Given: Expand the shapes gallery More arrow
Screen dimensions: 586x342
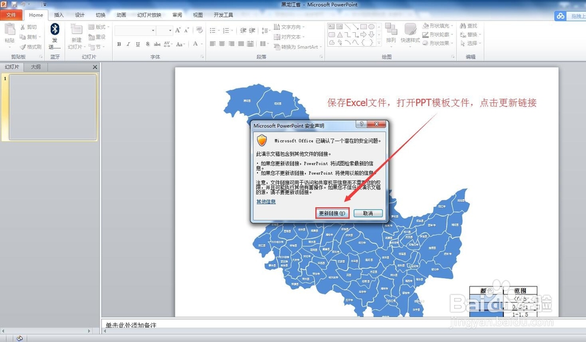Looking at the screenshot, I should click(379, 43).
